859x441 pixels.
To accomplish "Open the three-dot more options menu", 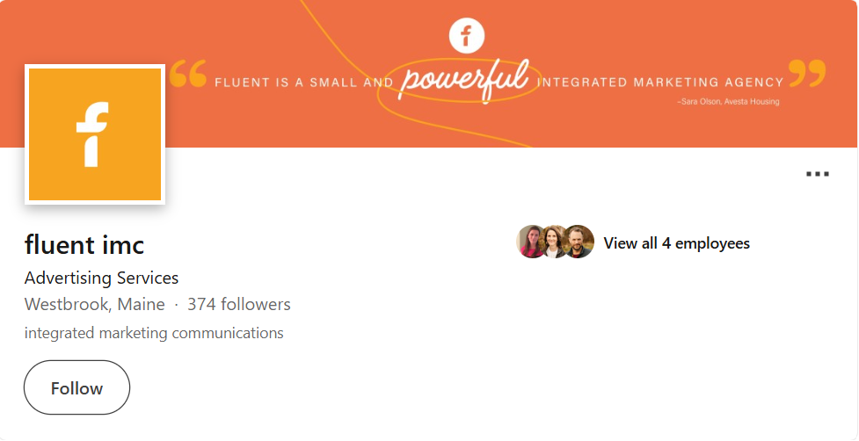I will [x=818, y=174].
